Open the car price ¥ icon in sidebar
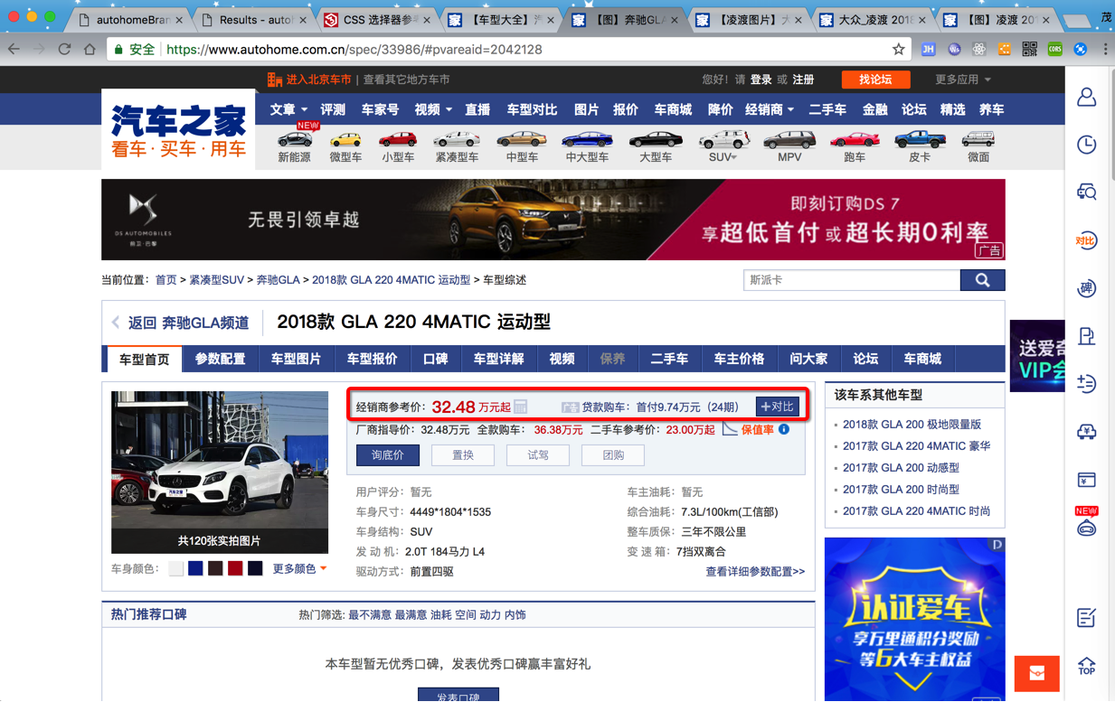 1086,432
